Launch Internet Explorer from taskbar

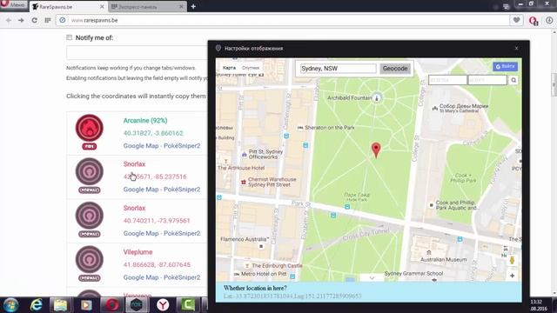[x=36, y=305]
